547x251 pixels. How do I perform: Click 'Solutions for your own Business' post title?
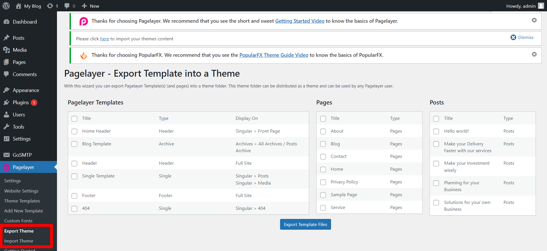[467, 206]
